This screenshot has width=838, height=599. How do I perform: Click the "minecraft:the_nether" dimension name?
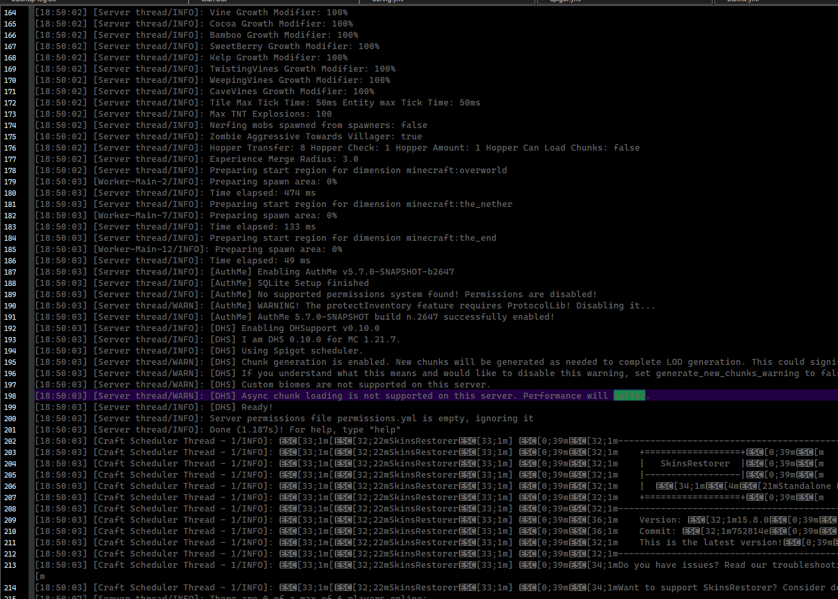pyautogui.click(x=460, y=204)
